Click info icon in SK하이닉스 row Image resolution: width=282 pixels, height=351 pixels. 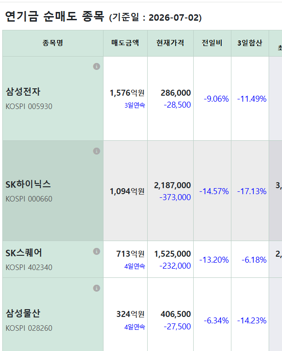pyautogui.click(x=97, y=151)
